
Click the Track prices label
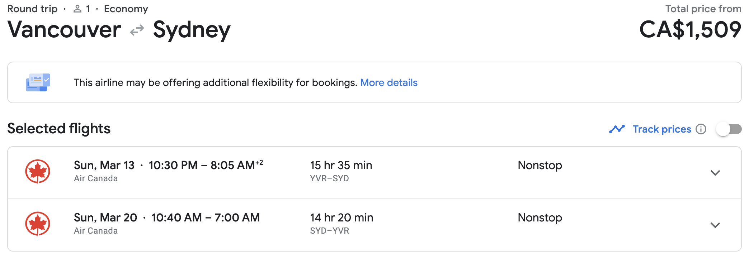pyautogui.click(x=661, y=129)
